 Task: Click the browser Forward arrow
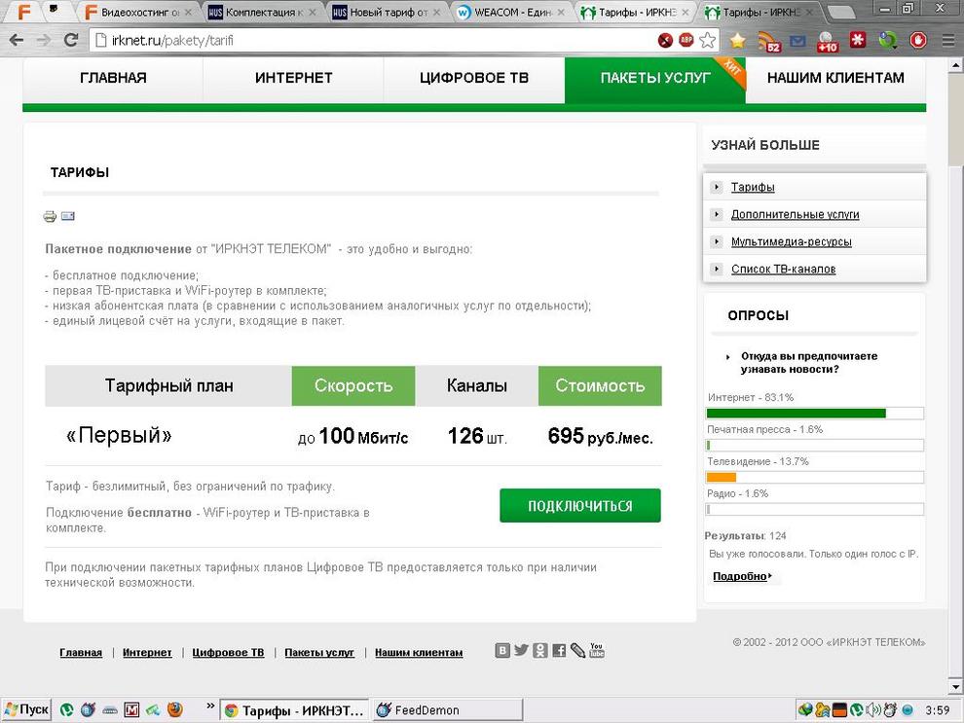tap(44, 41)
